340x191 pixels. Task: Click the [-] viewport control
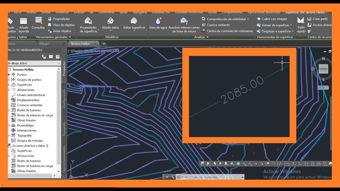point(70,51)
